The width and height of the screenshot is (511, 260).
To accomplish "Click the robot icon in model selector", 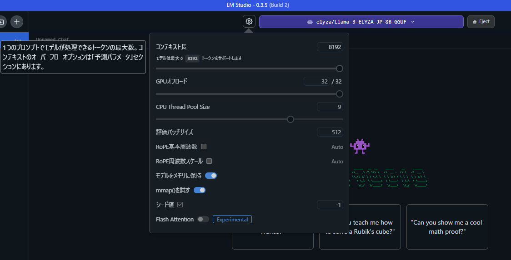I will coord(310,22).
